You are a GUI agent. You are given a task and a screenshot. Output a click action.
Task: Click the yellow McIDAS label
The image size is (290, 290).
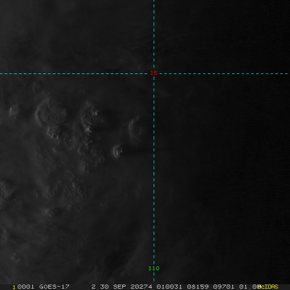(x=268, y=287)
